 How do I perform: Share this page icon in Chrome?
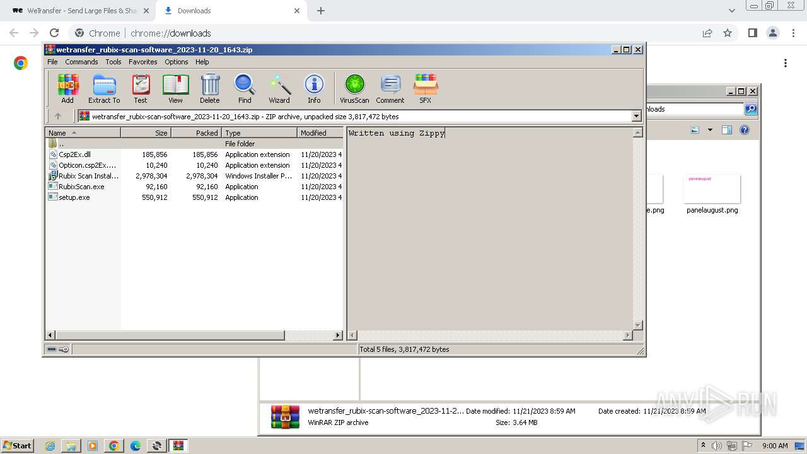click(x=707, y=33)
